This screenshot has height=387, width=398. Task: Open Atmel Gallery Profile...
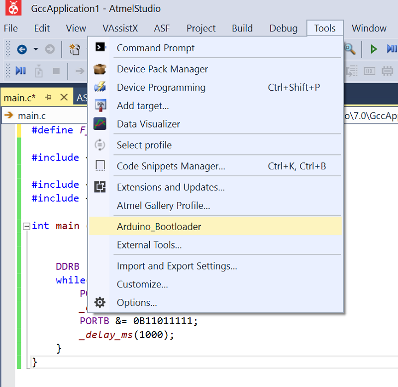pos(215,205)
